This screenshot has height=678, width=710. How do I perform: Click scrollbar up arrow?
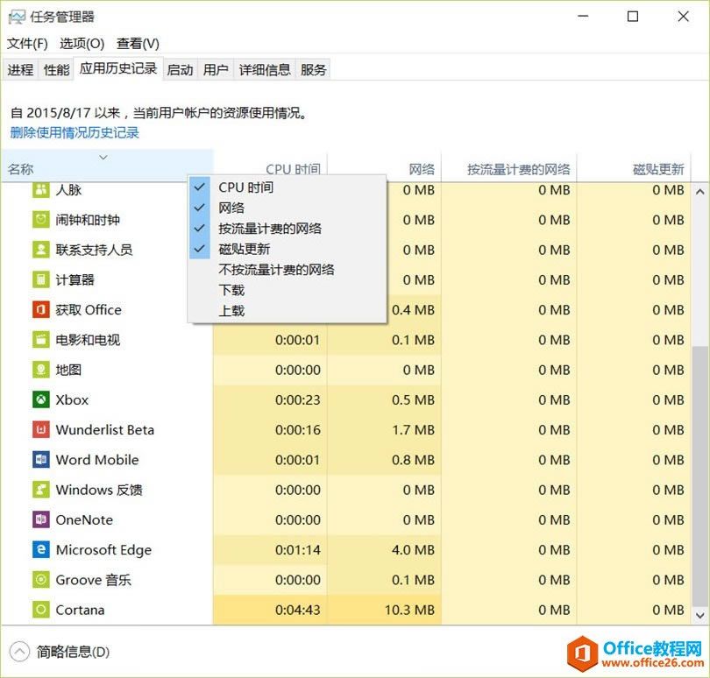[x=700, y=192]
